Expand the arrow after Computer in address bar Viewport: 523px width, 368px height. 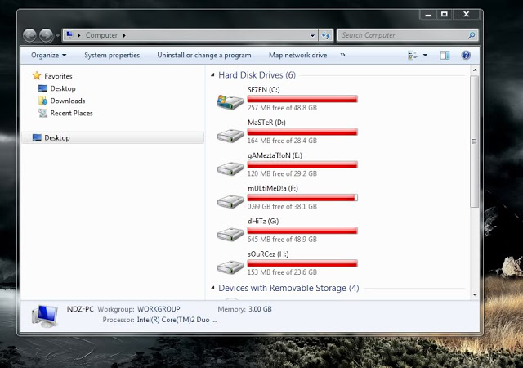point(124,35)
